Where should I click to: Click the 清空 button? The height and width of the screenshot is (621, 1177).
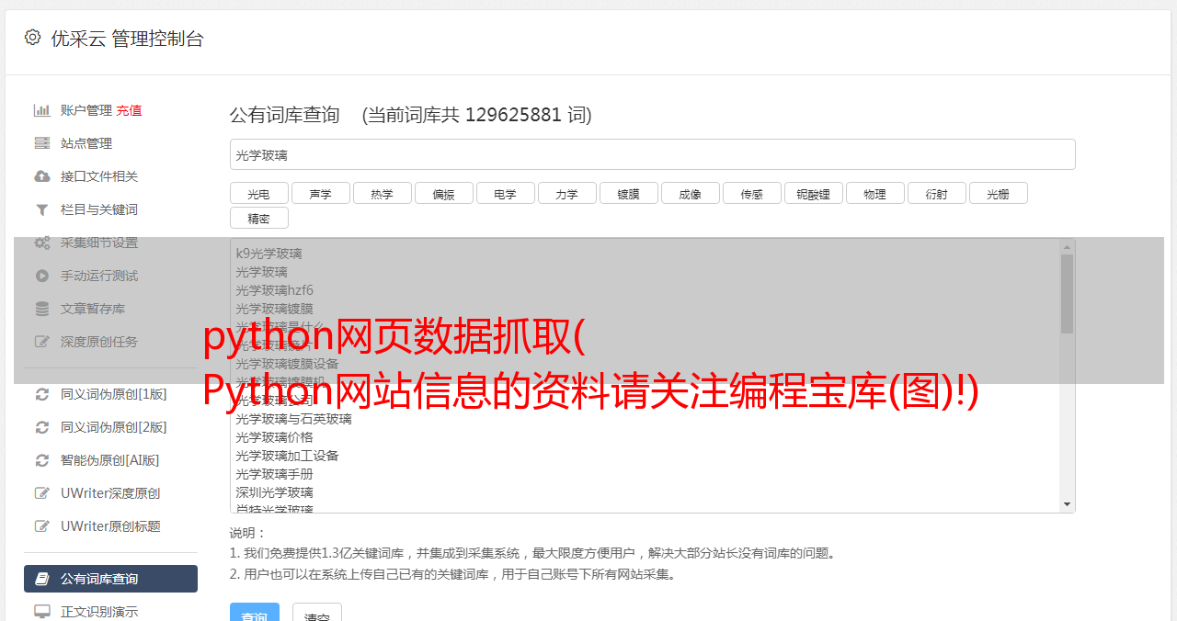317,613
